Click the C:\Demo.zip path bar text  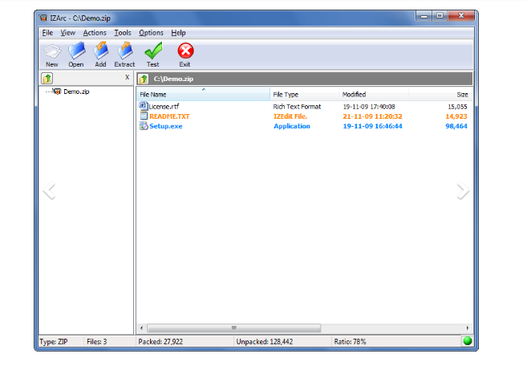pos(173,79)
